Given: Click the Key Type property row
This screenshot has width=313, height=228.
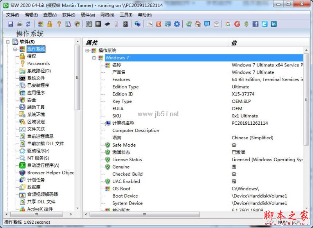Looking at the screenshot, I should pos(203,102).
